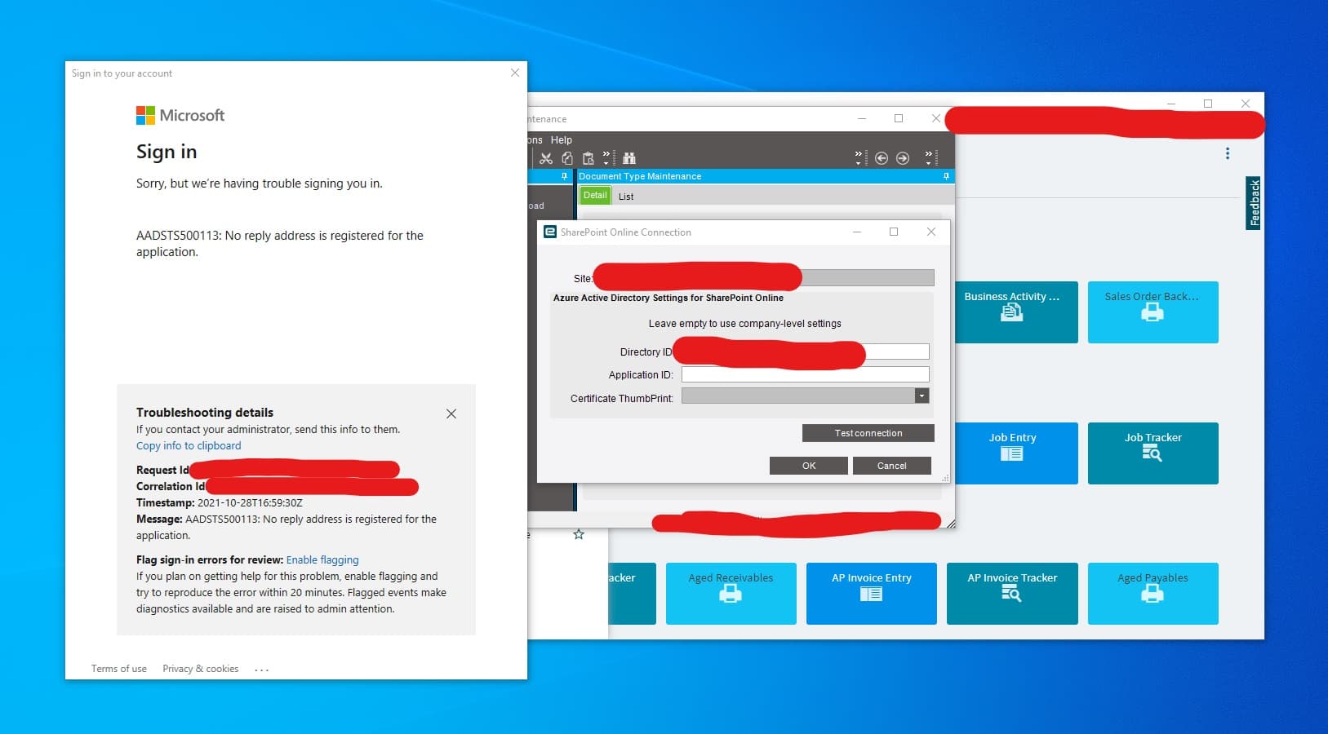The image size is (1328, 734).
Task: Open the AP Invoice Tracker tile
Action: [x=1012, y=593]
